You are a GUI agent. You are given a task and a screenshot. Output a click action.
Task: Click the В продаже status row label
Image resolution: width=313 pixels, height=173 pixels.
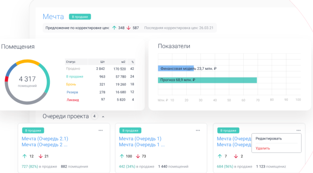click(75, 76)
